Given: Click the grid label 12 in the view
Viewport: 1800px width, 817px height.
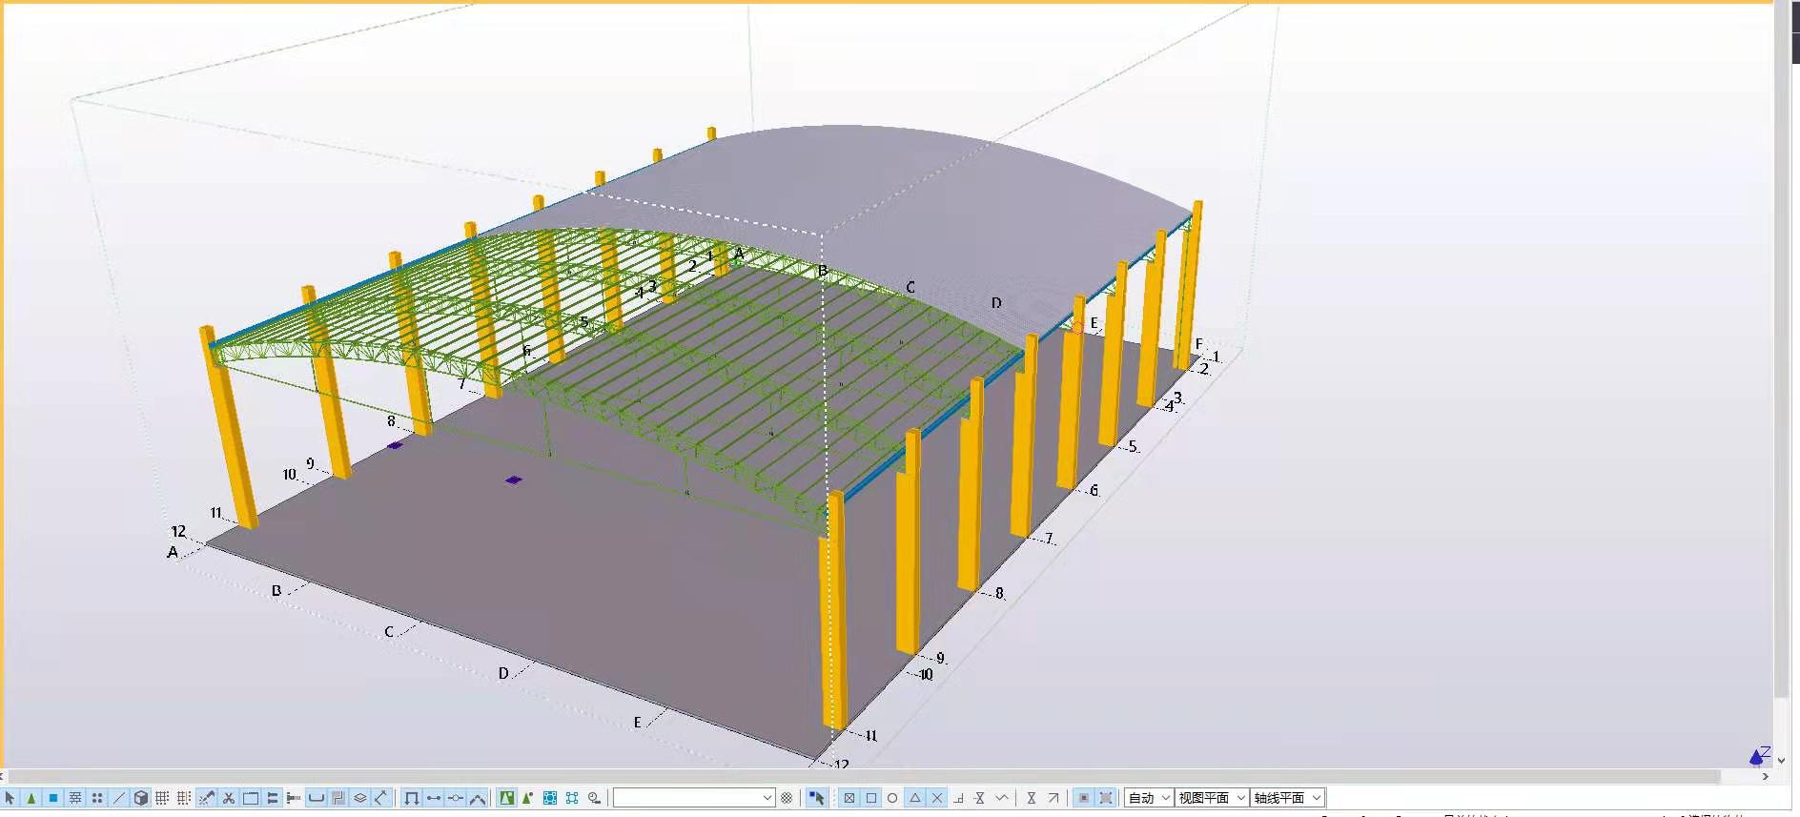Looking at the screenshot, I should [x=178, y=531].
